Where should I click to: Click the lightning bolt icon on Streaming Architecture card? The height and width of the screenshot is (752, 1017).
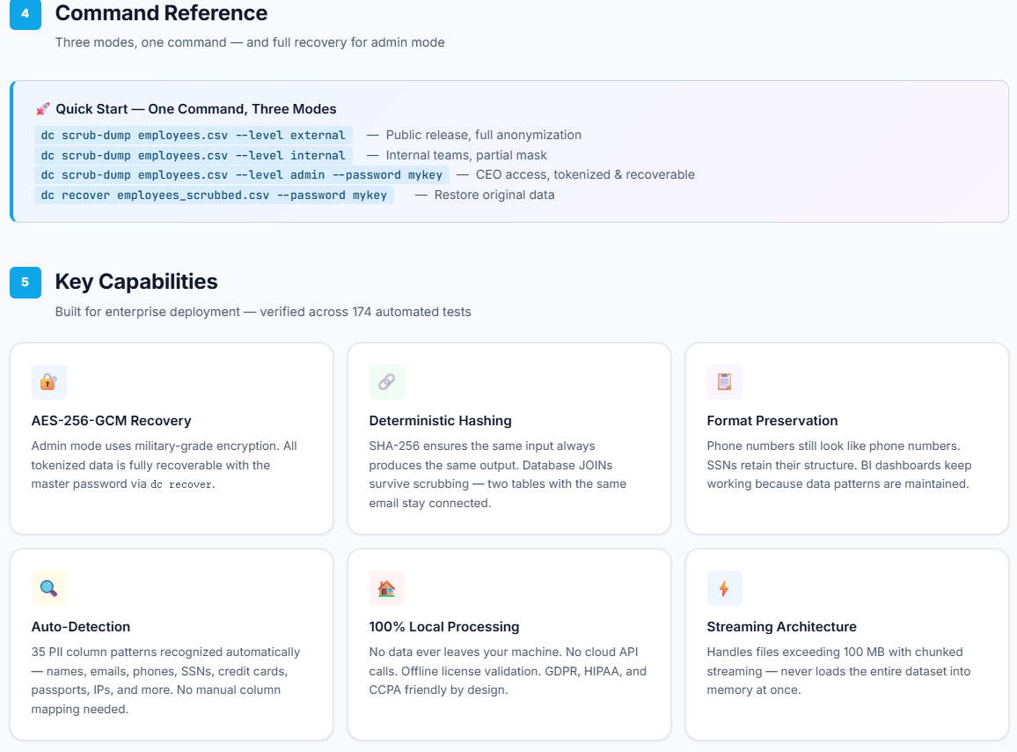(x=725, y=588)
